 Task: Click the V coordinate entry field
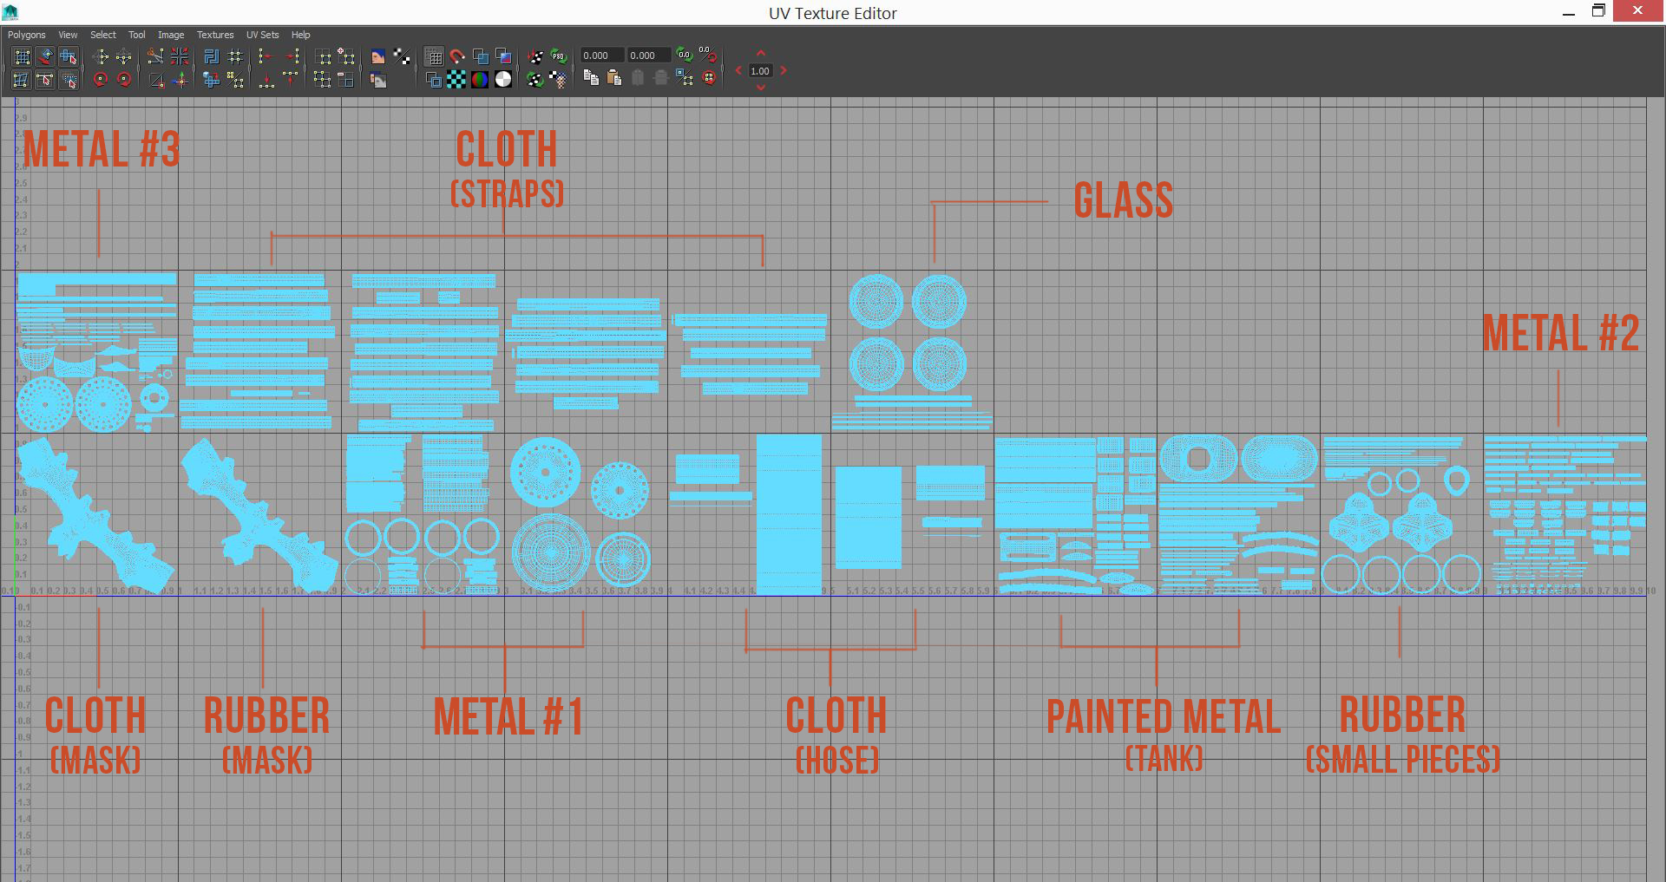point(649,56)
